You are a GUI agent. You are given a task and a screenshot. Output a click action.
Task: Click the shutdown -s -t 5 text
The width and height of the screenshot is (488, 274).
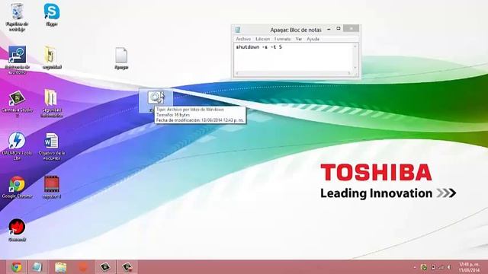coord(259,47)
